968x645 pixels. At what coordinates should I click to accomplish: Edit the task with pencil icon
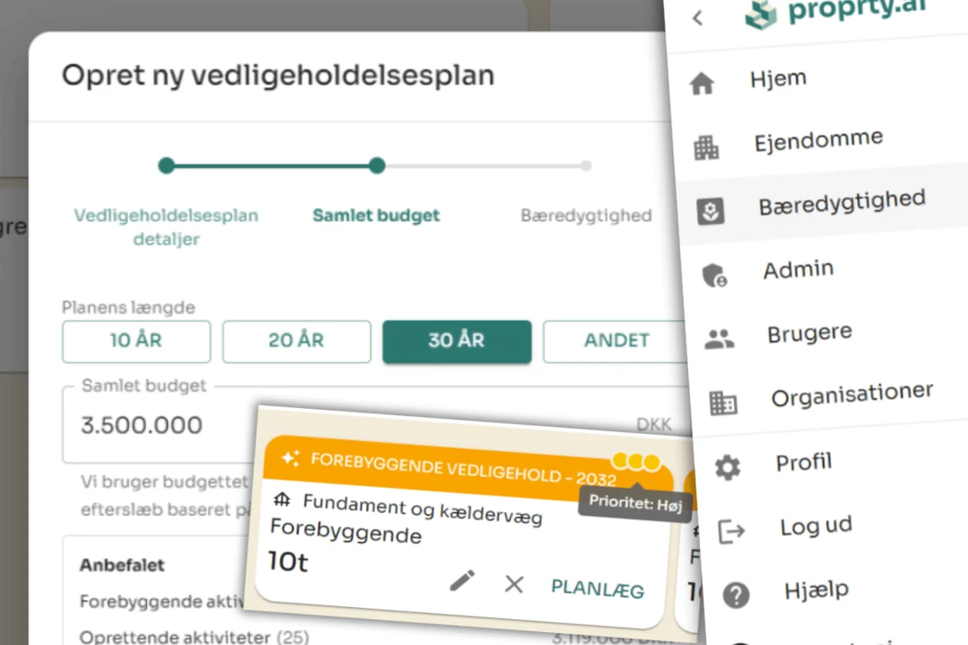(x=462, y=580)
